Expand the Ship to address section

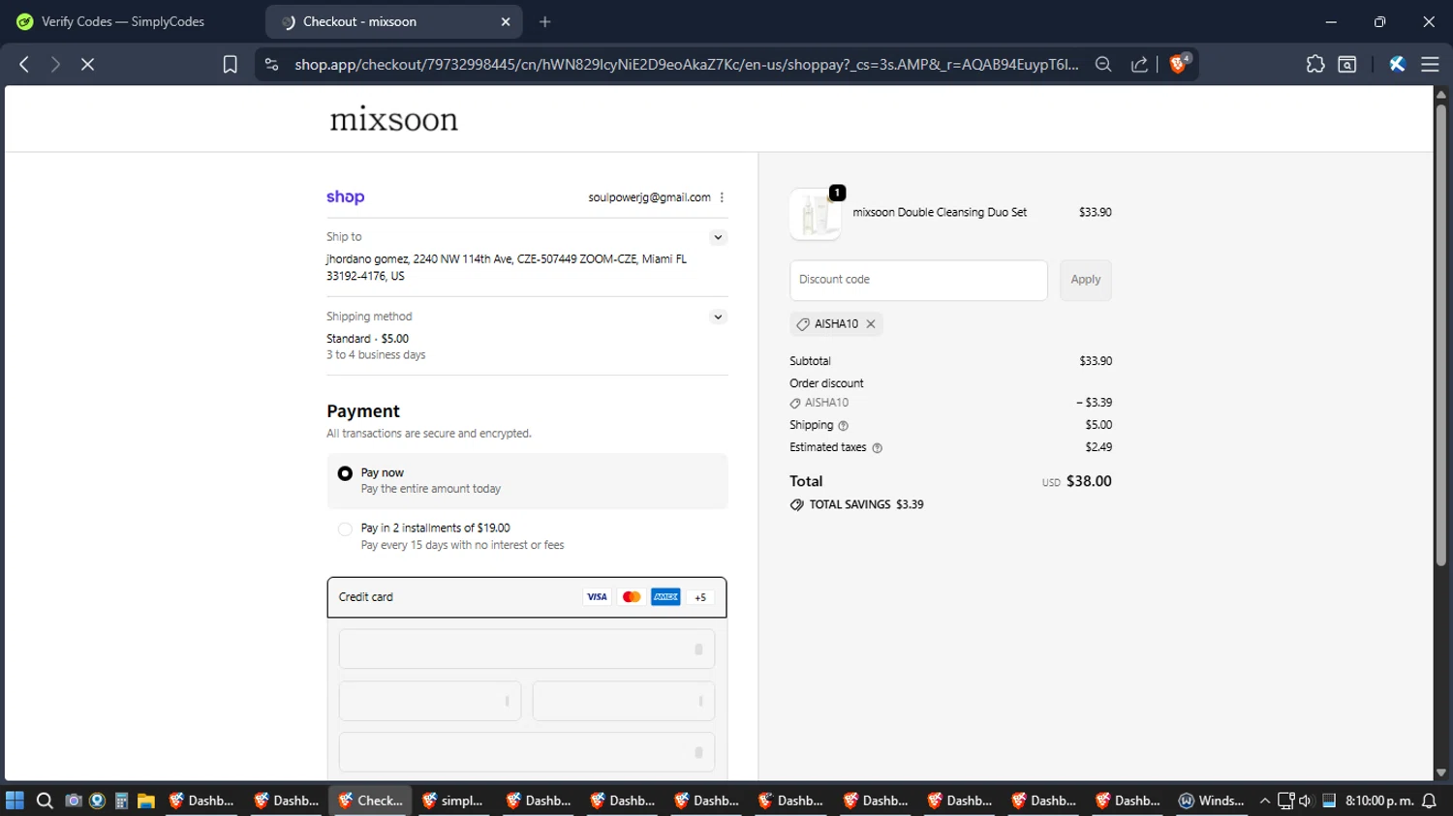tap(718, 237)
